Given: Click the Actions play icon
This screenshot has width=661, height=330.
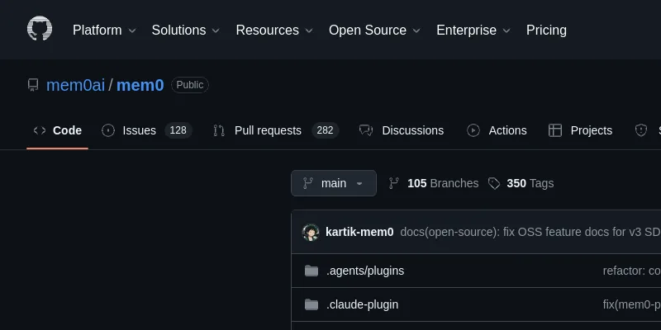Looking at the screenshot, I should pyautogui.click(x=473, y=130).
